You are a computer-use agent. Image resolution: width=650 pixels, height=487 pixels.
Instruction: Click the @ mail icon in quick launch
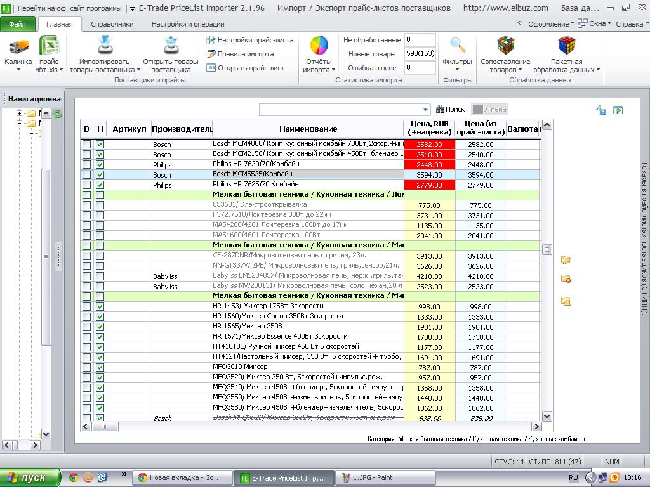coord(88,477)
